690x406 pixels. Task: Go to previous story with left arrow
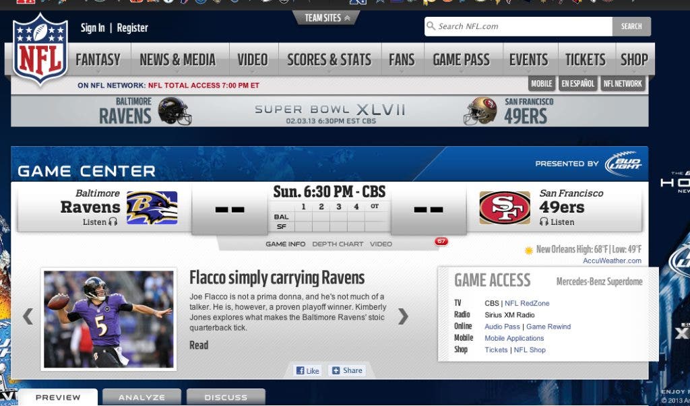coord(28,316)
